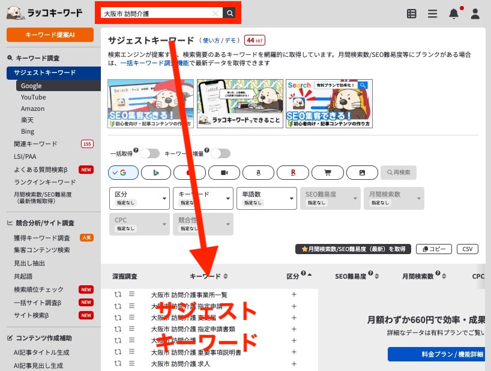Viewport: 491px width, 371px height.
Task: Enable the 一括取得 toggle switch
Action: click(x=151, y=153)
